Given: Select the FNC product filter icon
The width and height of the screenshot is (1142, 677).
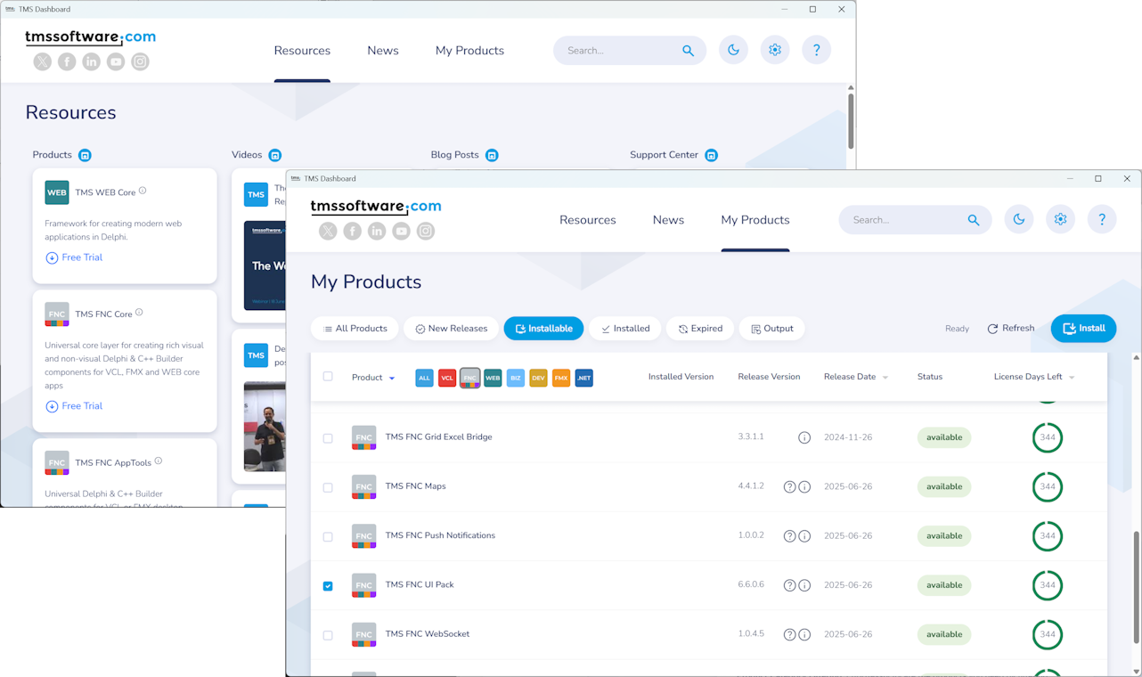Looking at the screenshot, I should pyautogui.click(x=470, y=377).
